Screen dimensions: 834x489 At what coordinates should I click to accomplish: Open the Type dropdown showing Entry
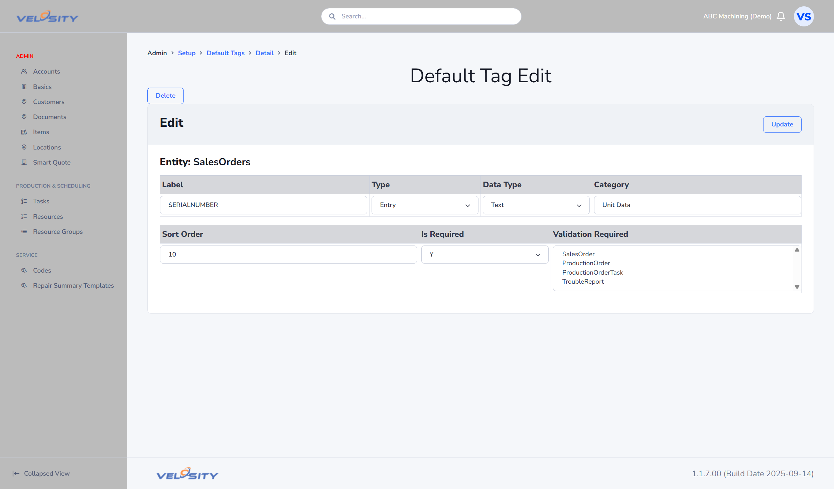(425, 205)
